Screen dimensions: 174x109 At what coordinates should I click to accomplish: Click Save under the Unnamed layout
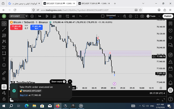tap(111, 18)
